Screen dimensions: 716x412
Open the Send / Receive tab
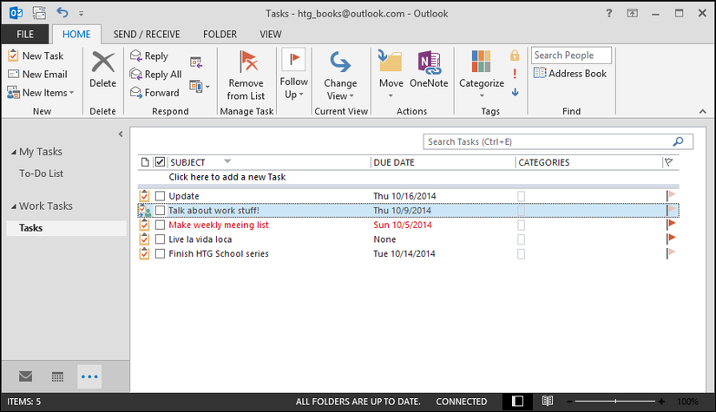click(x=147, y=34)
